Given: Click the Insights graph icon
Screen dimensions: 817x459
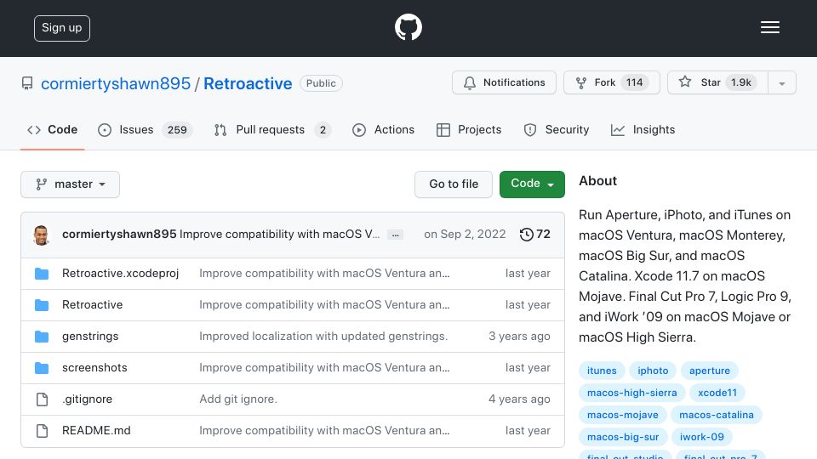Looking at the screenshot, I should click(x=618, y=130).
